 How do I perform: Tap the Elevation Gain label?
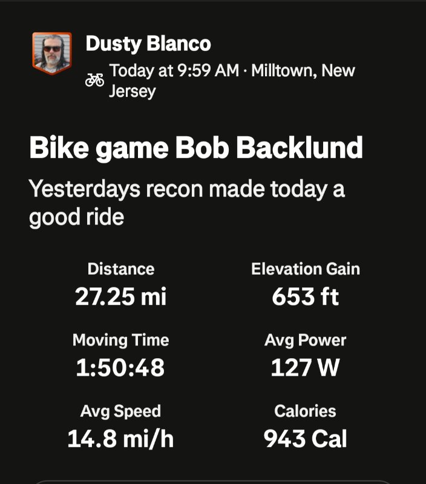tap(305, 269)
